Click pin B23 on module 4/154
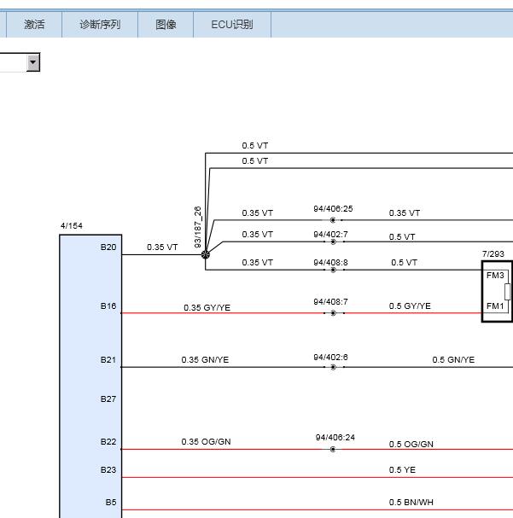The width and height of the screenshot is (513, 518). (x=108, y=469)
